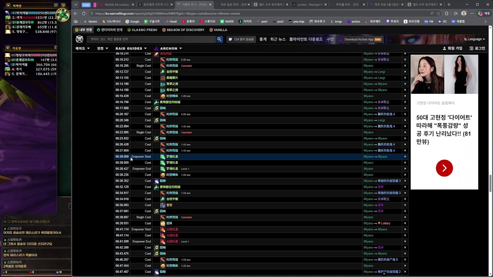Open the browser three-dot menu
Image resolution: width=493 pixels, height=277 pixels.
point(471,13)
